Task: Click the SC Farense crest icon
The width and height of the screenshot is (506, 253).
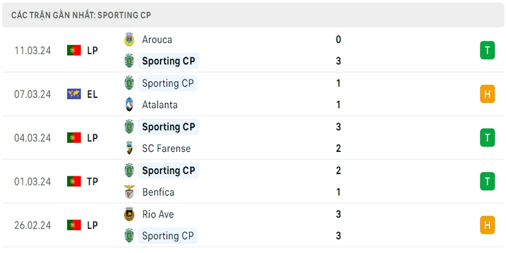Action: (x=129, y=149)
